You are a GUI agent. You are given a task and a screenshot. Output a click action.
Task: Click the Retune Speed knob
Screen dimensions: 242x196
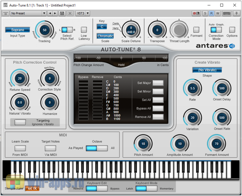[20, 78]
